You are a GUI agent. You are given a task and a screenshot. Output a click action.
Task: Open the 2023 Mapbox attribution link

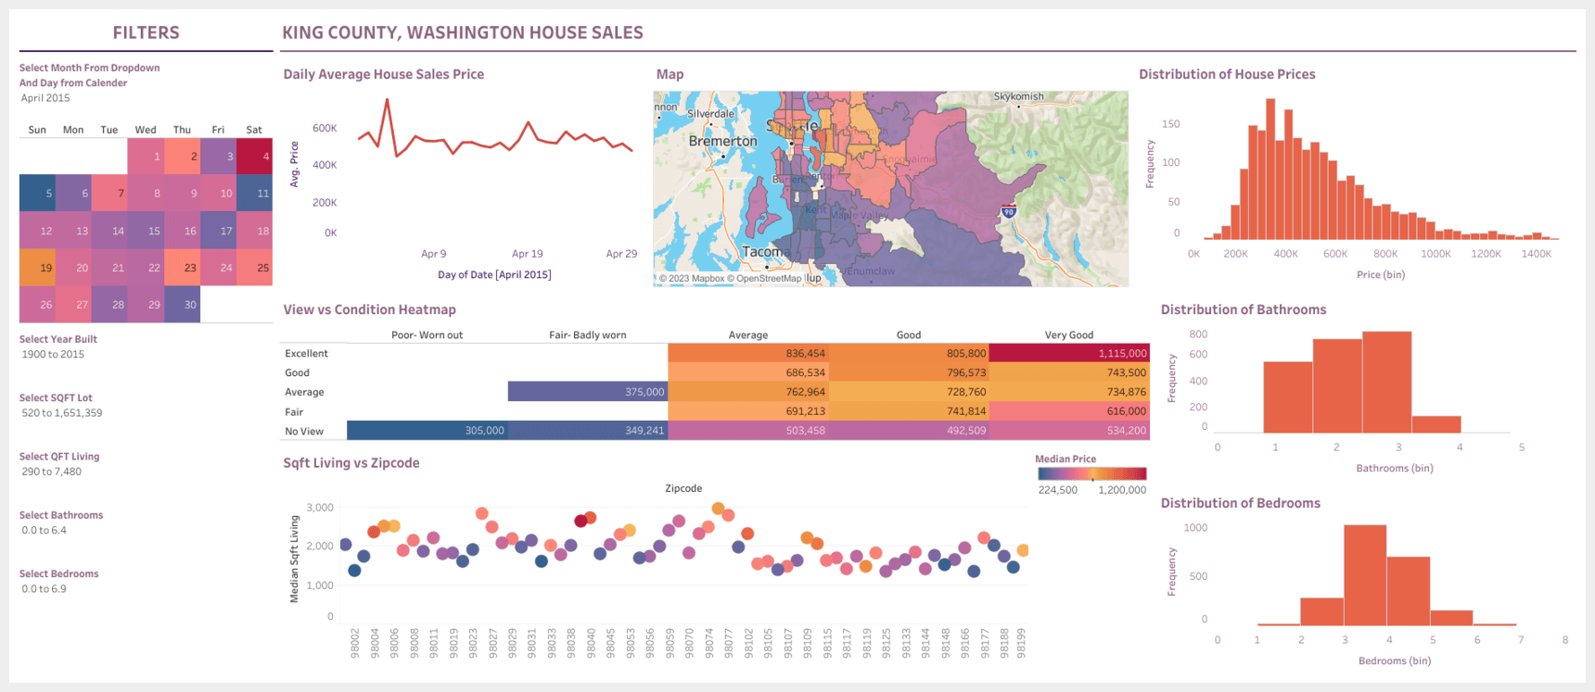click(x=692, y=278)
